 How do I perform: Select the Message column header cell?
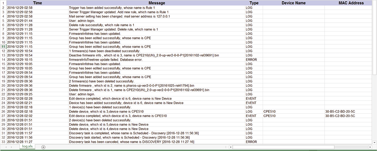(157, 3)
